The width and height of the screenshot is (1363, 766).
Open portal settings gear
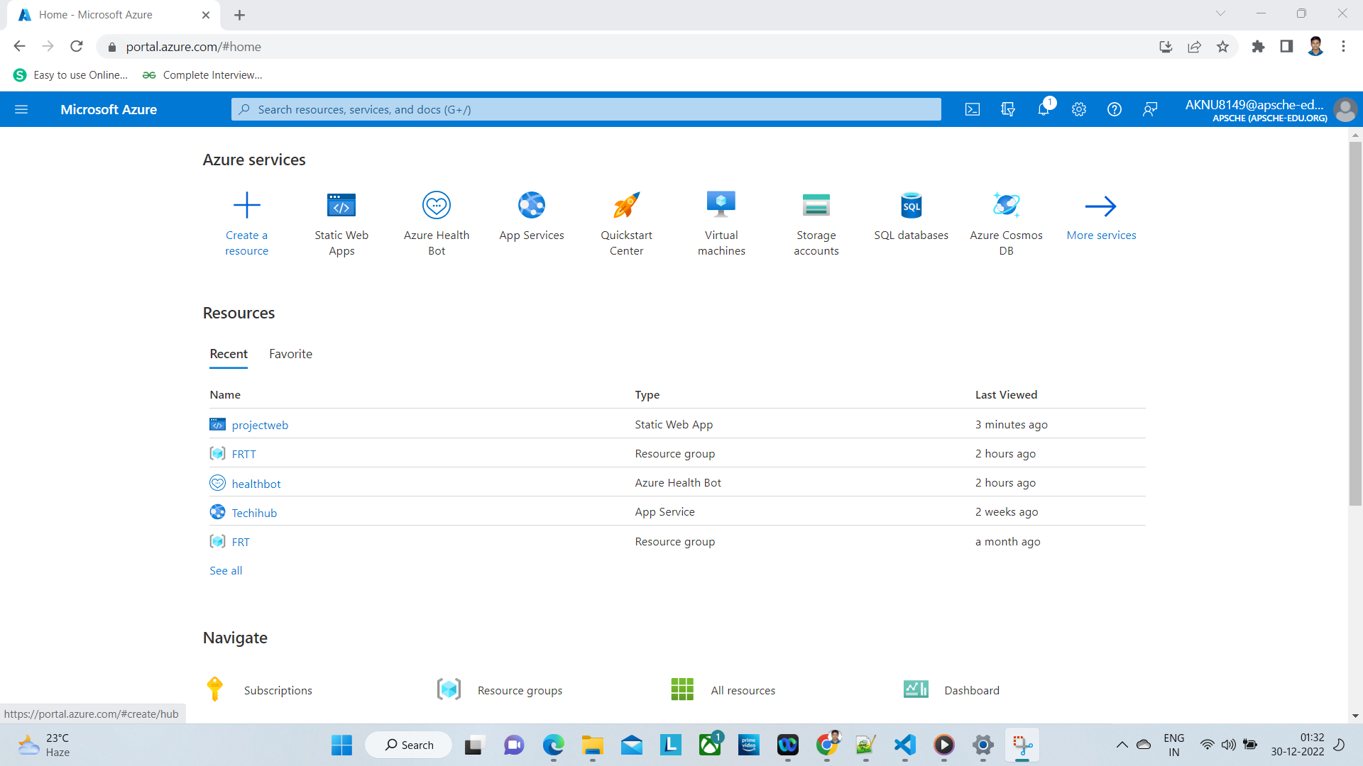click(x=1079, y=109)
